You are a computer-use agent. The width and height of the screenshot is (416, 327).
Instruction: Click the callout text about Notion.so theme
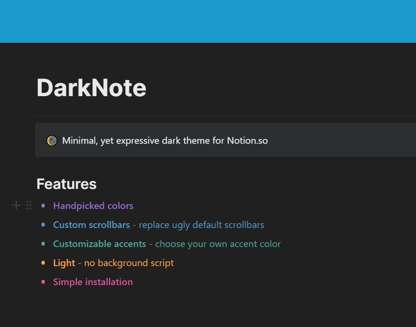[x=165, y=141]
